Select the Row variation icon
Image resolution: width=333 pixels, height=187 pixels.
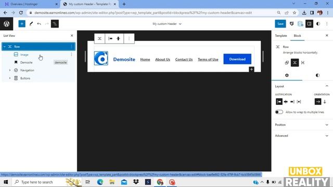coord(295,62)
